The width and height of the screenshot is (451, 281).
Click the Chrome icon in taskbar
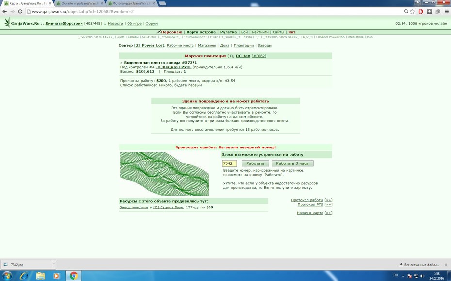[x=74, y=276]
